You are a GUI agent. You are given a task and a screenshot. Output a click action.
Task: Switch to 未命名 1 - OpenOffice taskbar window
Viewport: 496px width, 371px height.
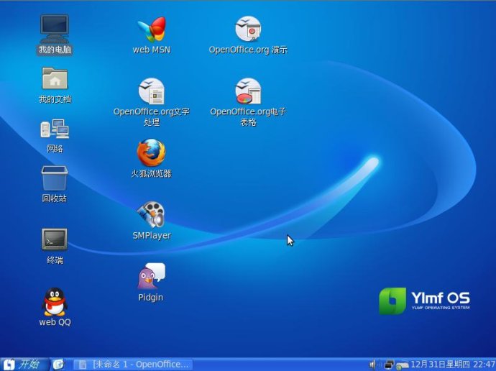point(133,365)
